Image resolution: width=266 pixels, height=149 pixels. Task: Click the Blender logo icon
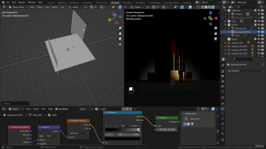pos(3,2)
